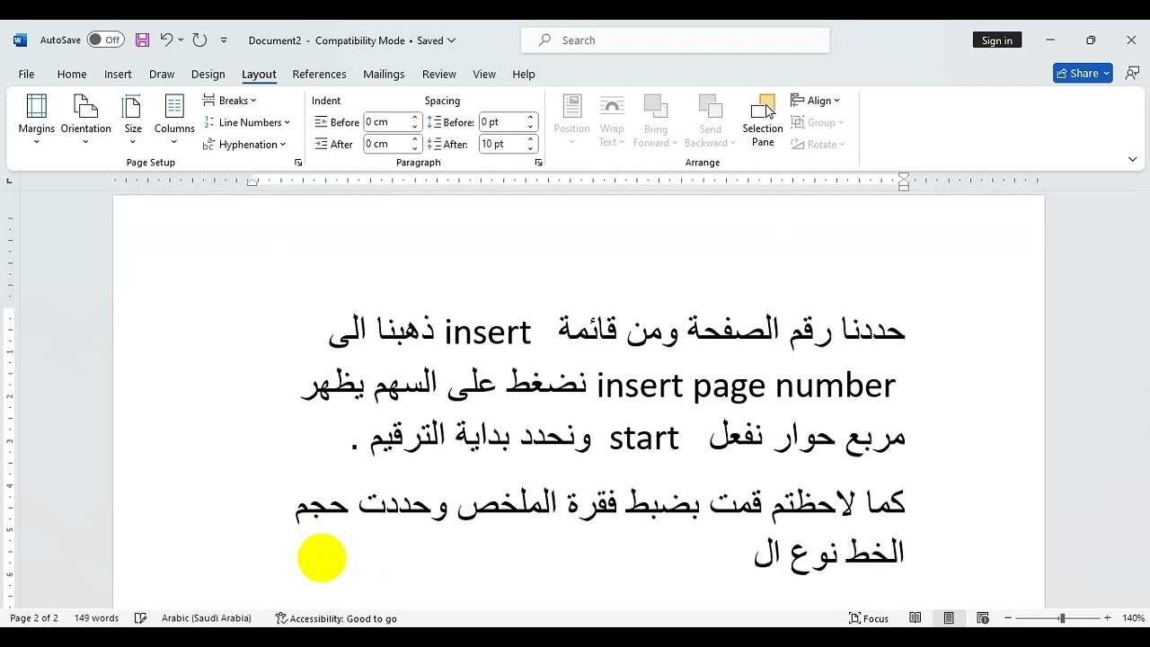The height and width of the screenshot is (647, 1150).
Task: Click the Undo arrow icon
Action: click(x=166, y=40)
